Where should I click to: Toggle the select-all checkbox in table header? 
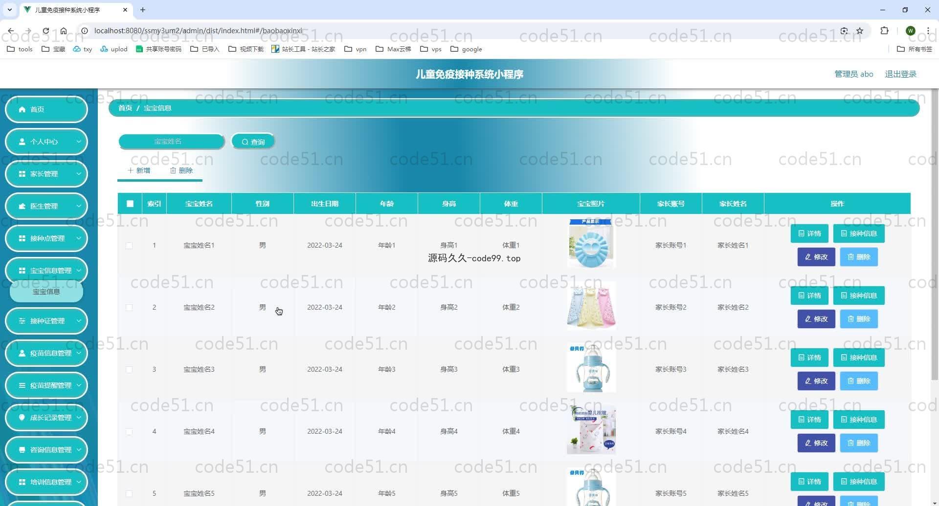point(130,204)
